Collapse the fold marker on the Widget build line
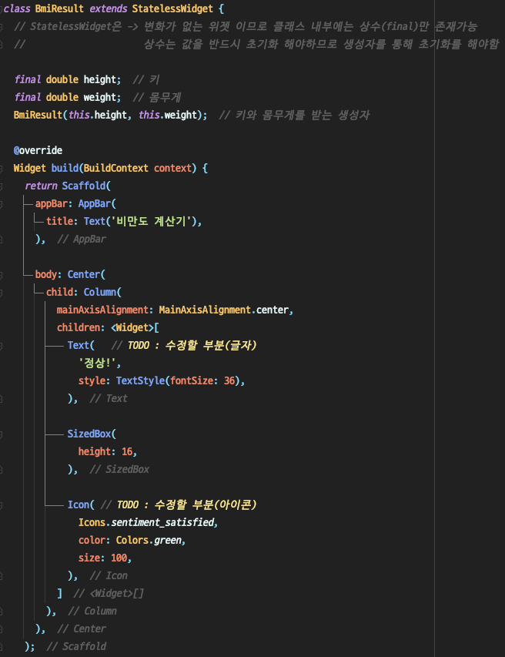 (x=2, y=169)
